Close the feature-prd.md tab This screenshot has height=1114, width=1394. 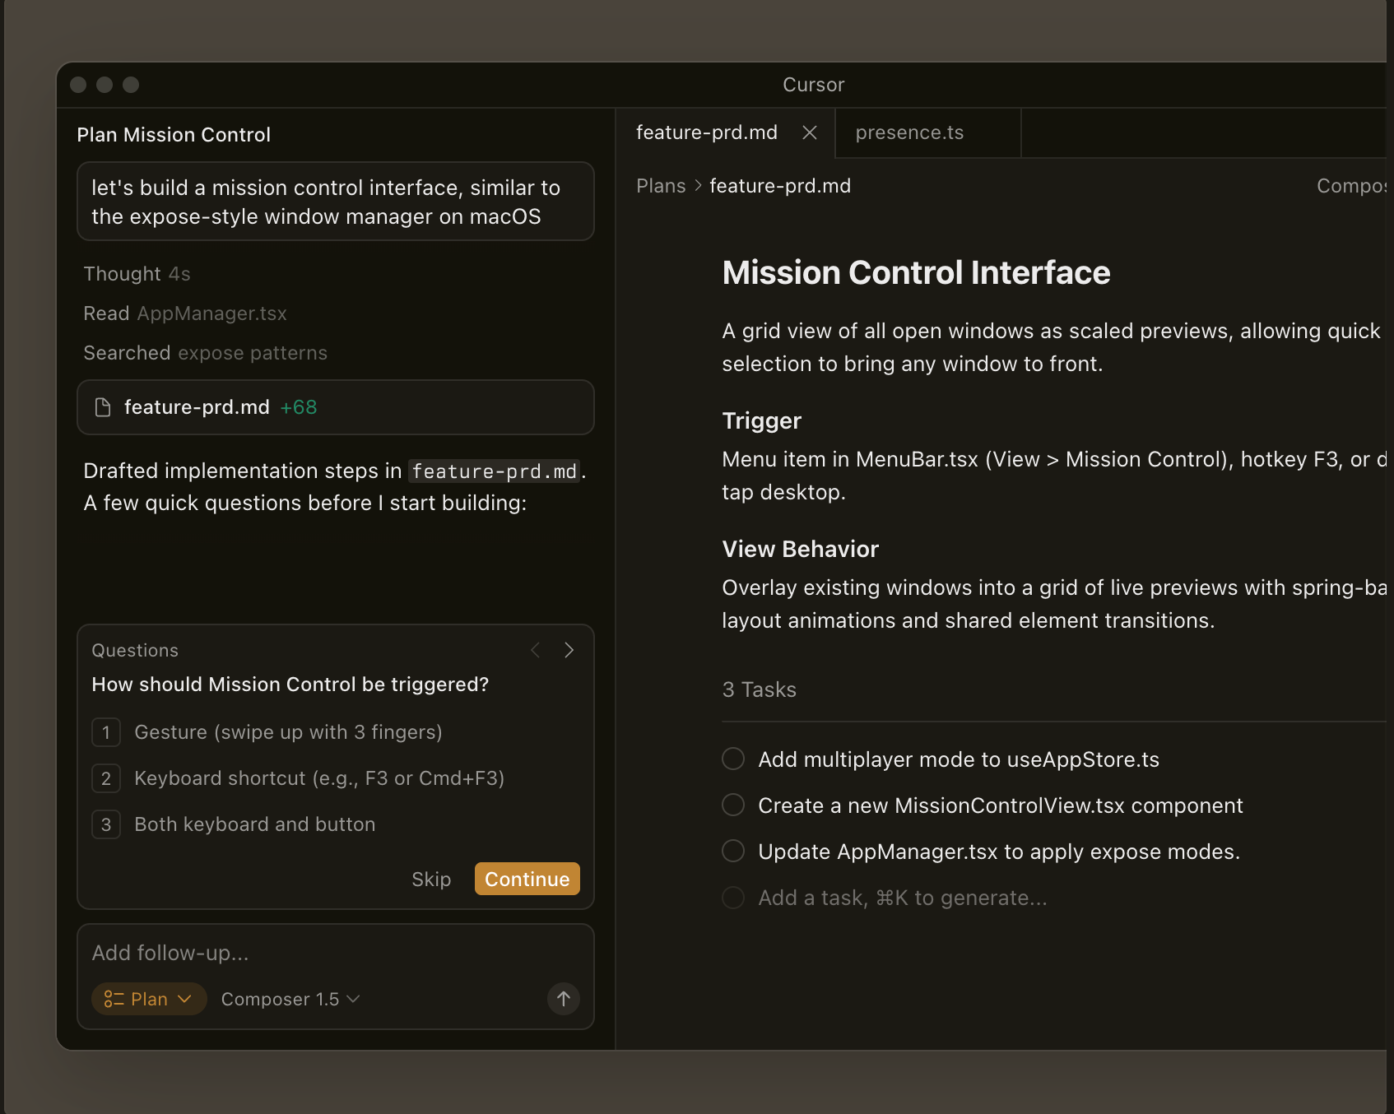click(x=810, y=132)
